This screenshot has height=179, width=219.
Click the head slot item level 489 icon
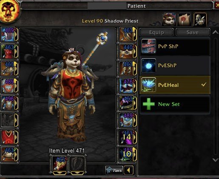8,34
